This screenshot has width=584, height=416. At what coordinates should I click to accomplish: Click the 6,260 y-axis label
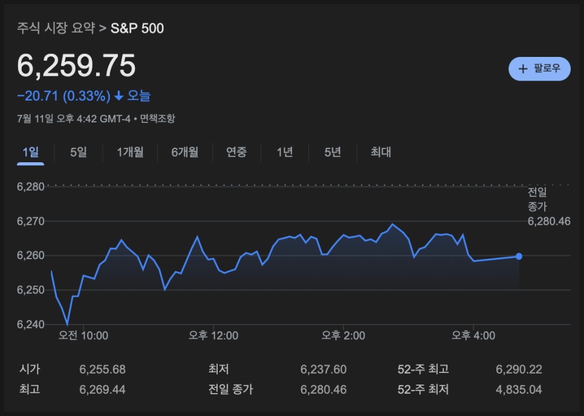pyautogui.click(x=31, y=256)
